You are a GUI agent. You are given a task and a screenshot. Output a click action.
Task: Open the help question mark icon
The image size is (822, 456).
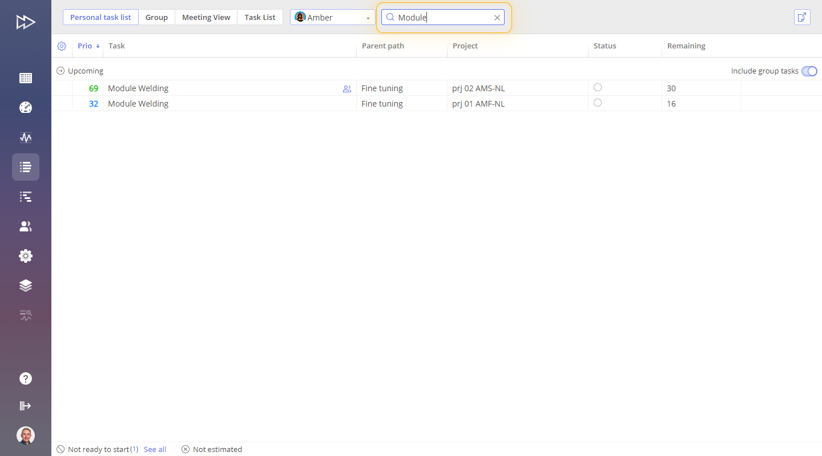tap(26, 378)
